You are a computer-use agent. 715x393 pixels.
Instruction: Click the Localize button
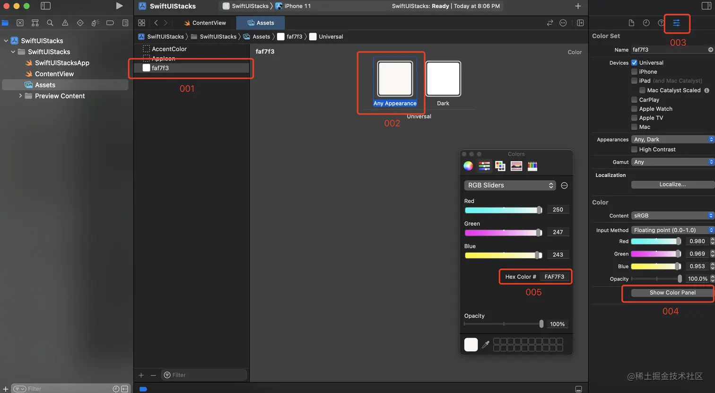coord(672,184)
